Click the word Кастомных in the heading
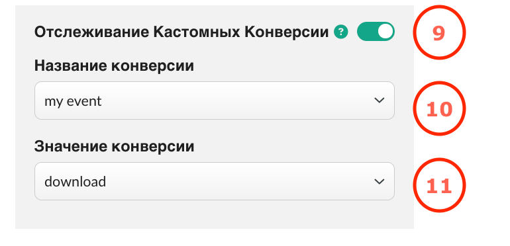 tap(197, 32)
